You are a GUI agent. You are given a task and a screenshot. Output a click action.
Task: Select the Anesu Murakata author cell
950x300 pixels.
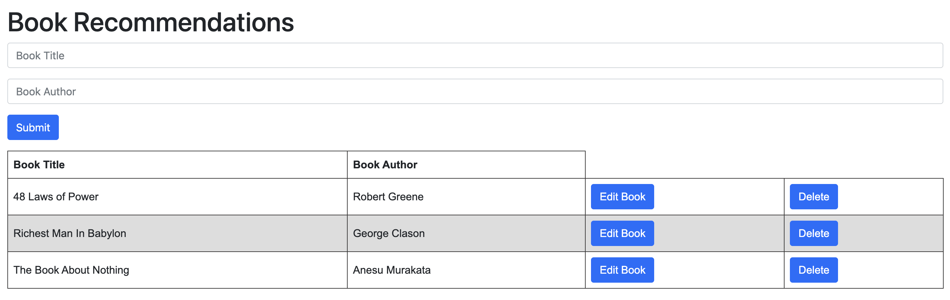coord(392,270)
